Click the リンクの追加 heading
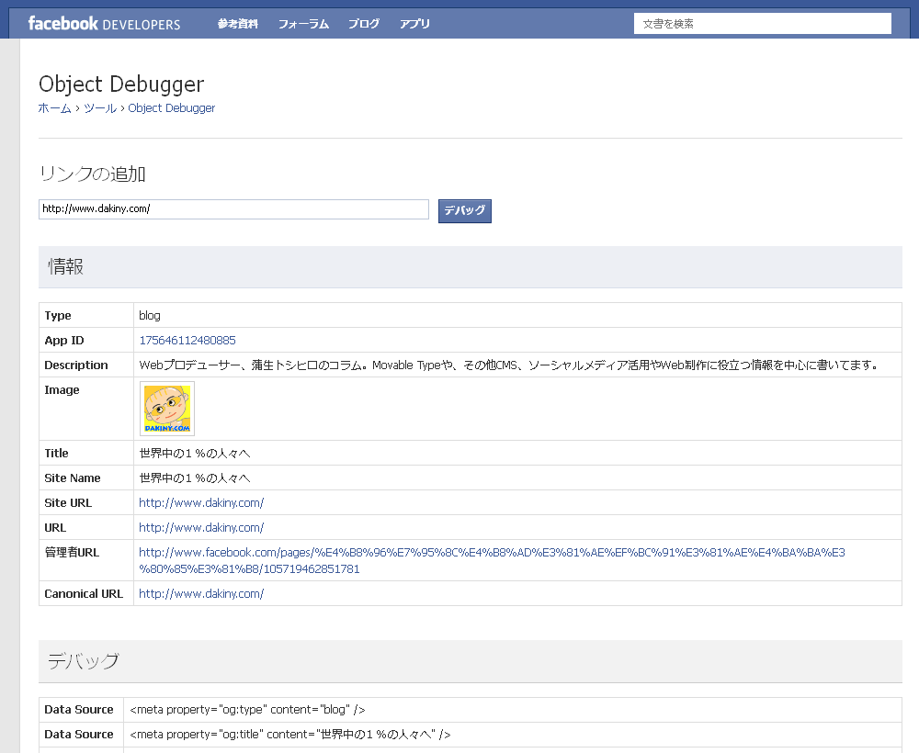Screen dimensions: 919x753 click(92, 174)
